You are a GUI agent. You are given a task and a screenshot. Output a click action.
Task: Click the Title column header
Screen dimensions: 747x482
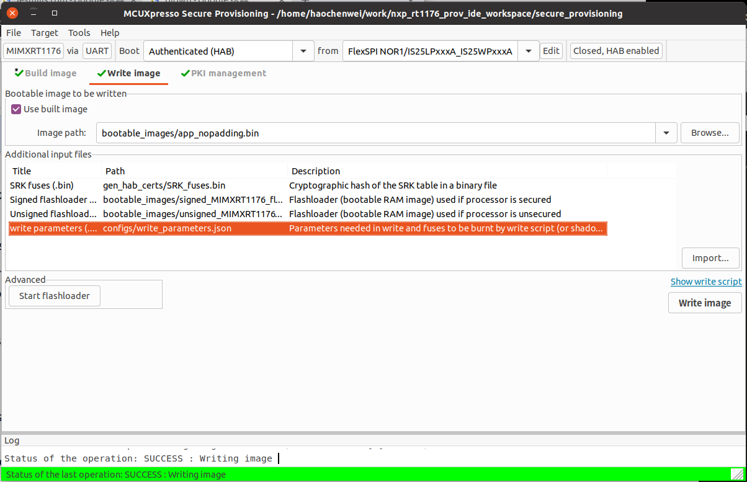pos(54,171)
